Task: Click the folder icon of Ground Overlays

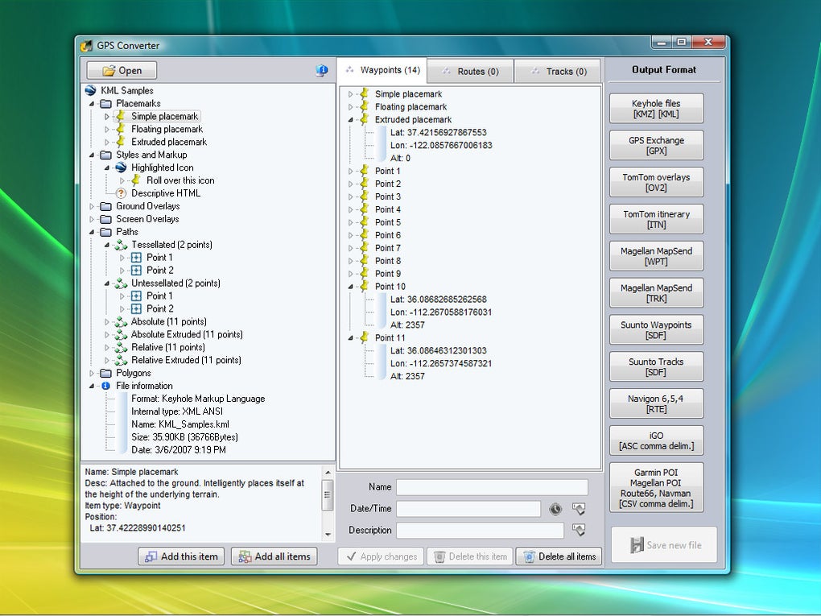Action: coord(105,206)
